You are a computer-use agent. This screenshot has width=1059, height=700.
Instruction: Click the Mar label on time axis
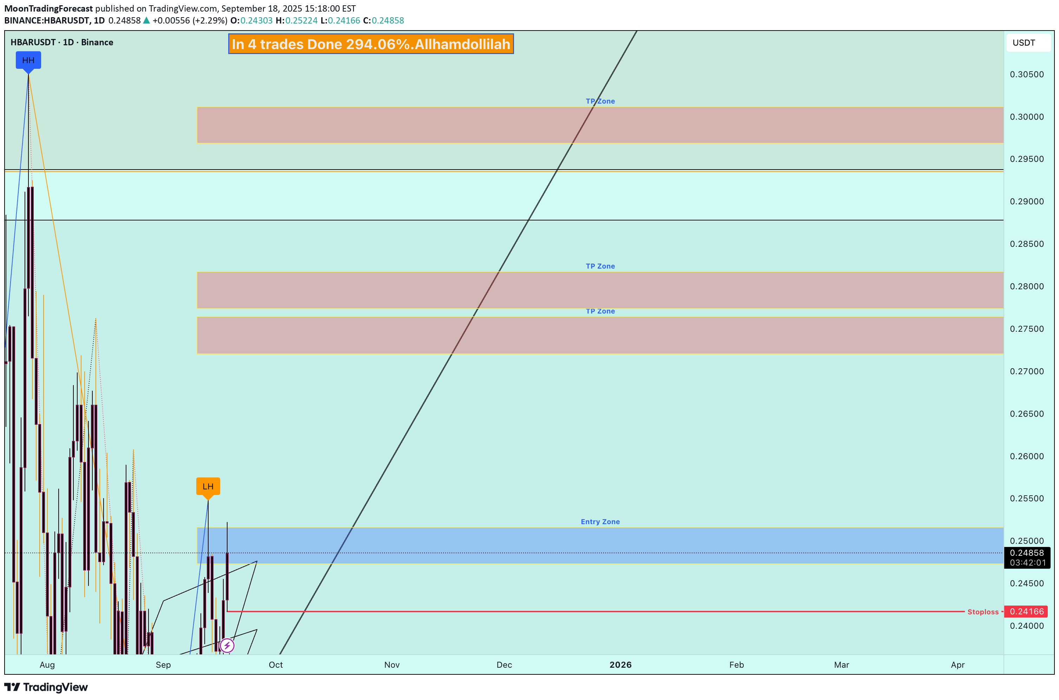coord(842,665)
